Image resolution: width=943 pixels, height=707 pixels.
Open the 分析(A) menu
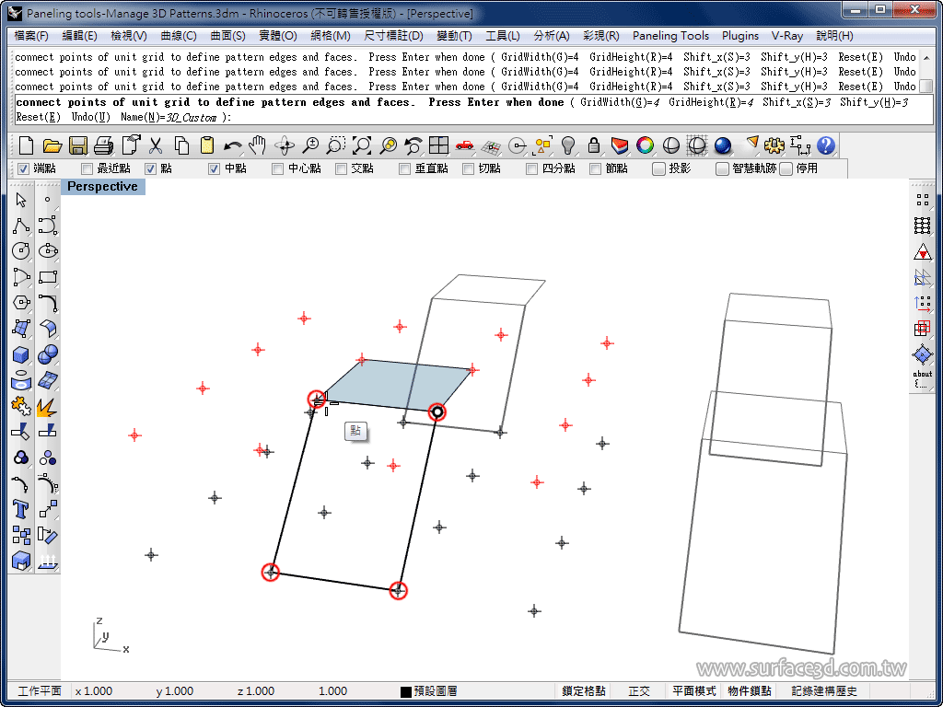tap(552, 36)
